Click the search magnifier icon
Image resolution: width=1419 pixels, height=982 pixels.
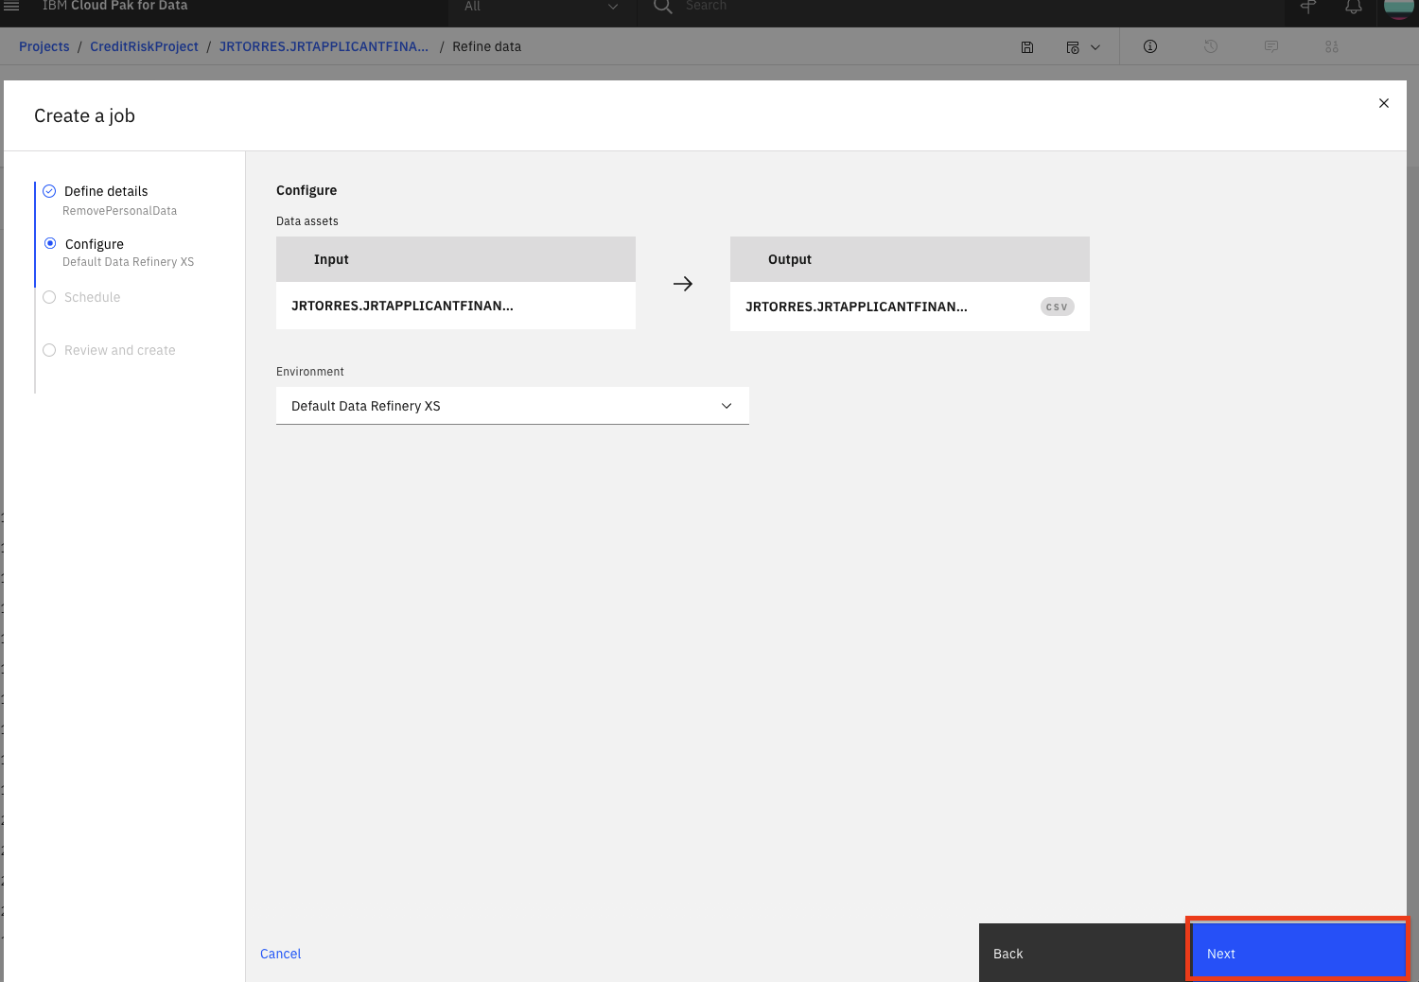662,6
